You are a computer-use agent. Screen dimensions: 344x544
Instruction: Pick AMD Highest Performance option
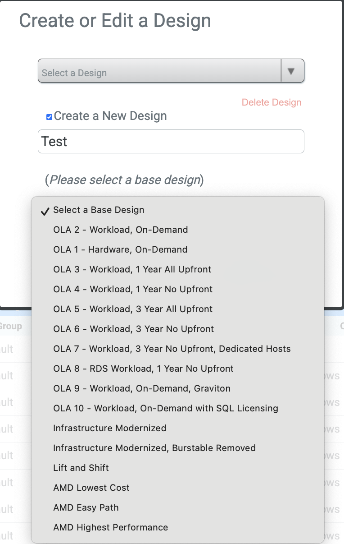110,527
